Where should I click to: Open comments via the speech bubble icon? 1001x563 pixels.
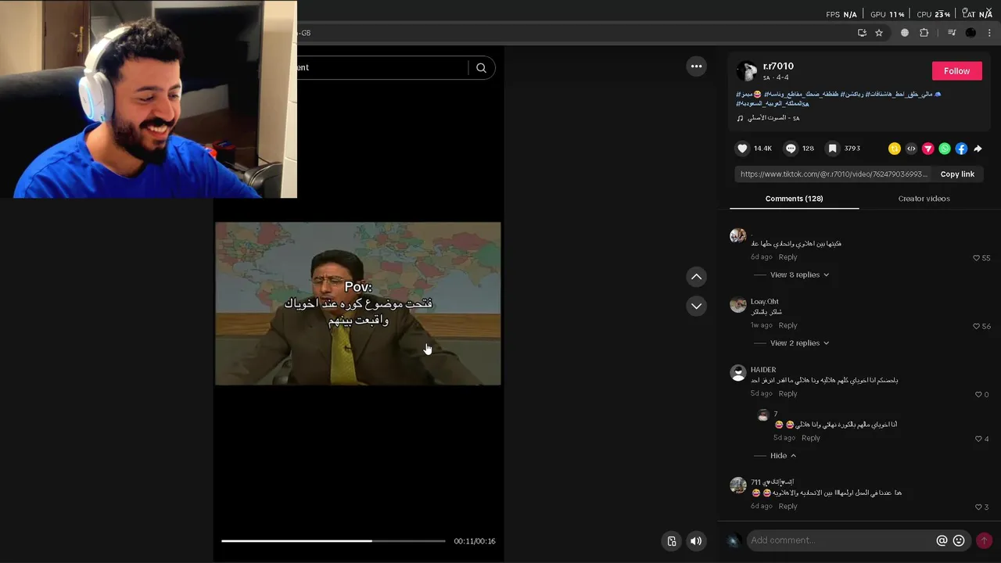[791, 149]
